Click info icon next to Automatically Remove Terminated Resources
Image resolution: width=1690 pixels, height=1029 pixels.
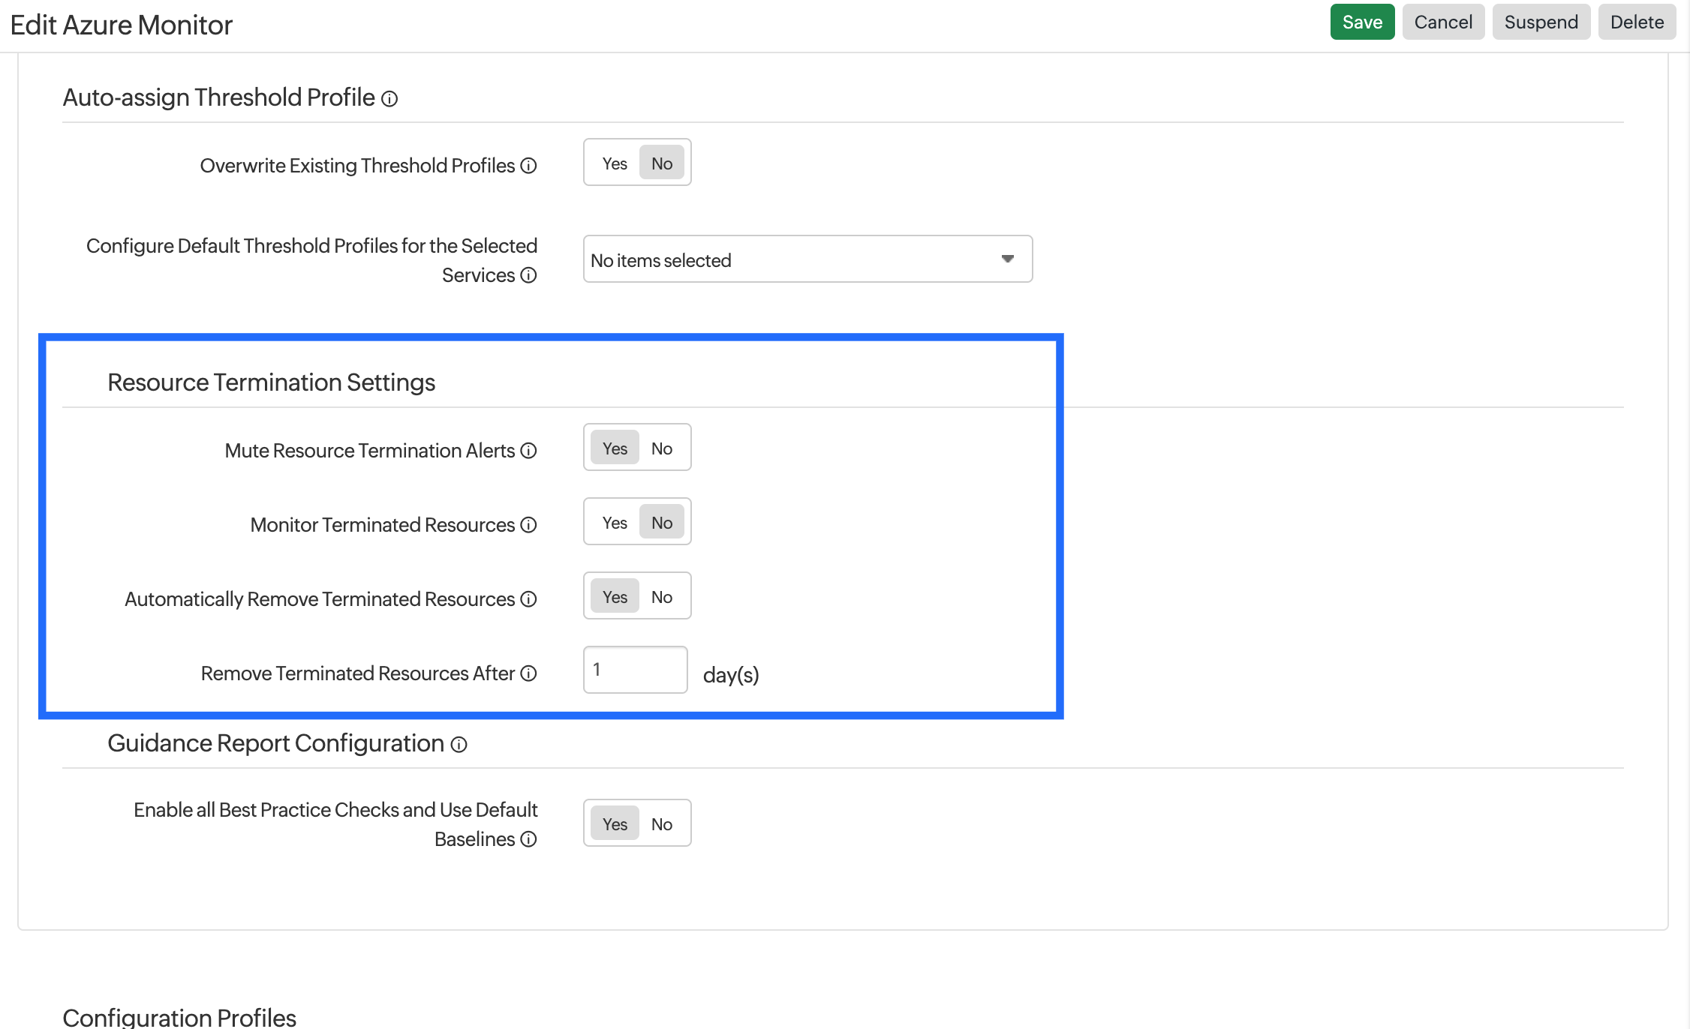point(529,599)
